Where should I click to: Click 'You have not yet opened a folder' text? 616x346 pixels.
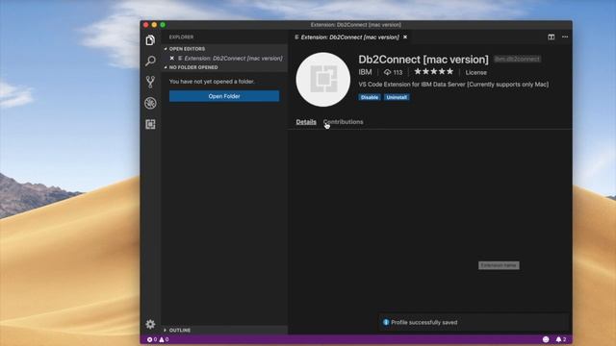212,82
